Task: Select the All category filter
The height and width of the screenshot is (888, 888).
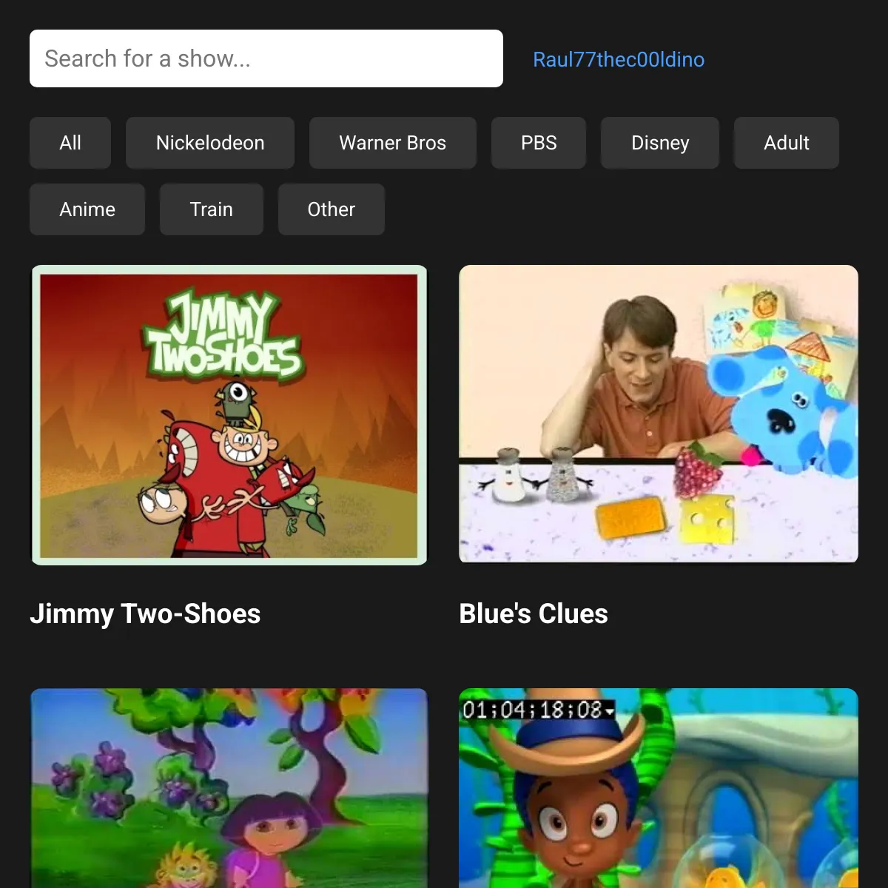Action: [x=70, y=143]
